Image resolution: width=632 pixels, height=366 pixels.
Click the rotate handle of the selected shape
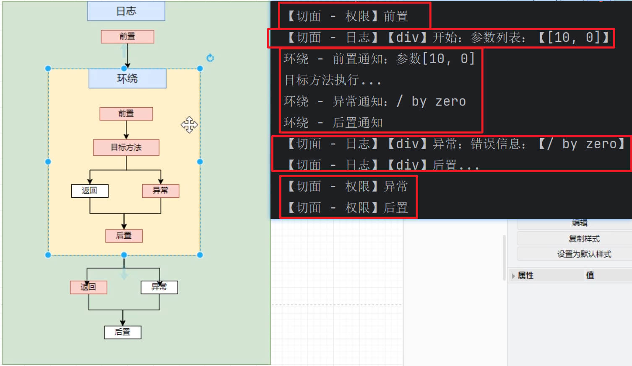pyautogui.click(x=210, y=58)
